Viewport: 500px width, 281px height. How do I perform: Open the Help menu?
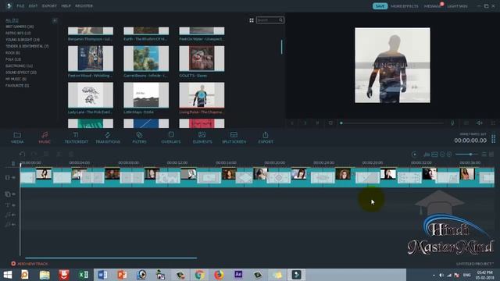pyautogui.click(x=66, y=5)
